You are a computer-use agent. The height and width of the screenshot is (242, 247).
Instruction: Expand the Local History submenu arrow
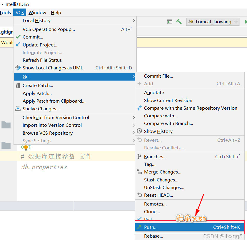point(133,21)
